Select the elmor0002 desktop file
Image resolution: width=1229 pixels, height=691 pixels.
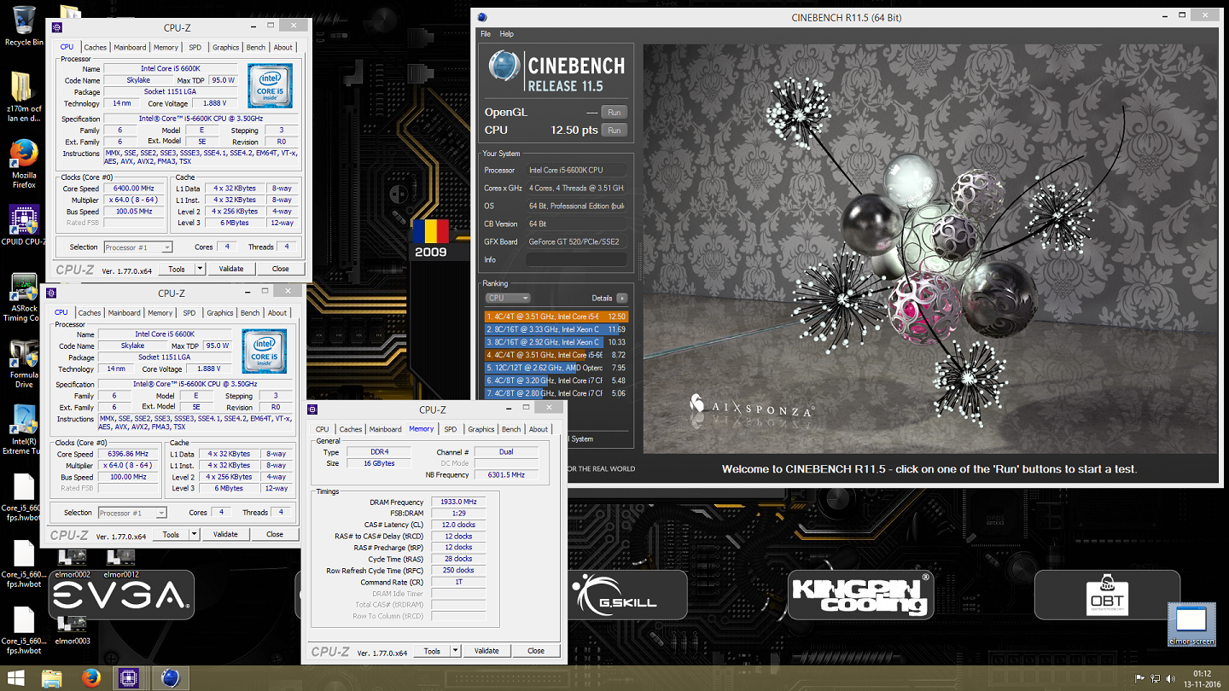[x=72, y=563]
